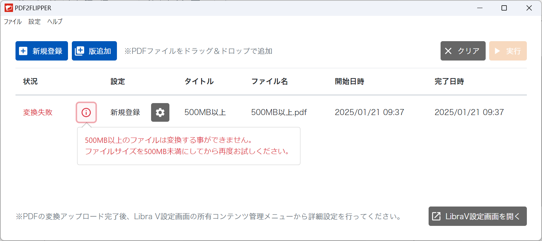Open LibraV設定画面を開く external link button
The width and height of the screenshot is (542, 241).
pos(478,216)
